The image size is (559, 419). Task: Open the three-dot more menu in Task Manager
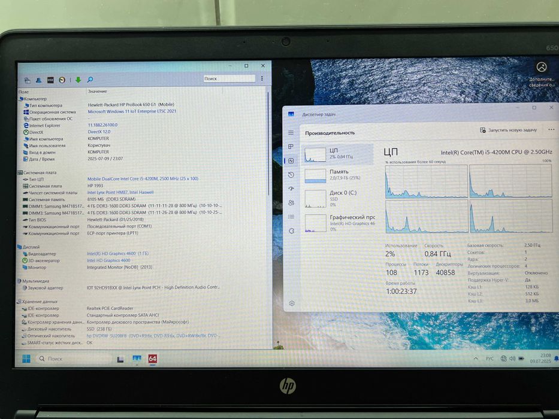tap(551, 130)
